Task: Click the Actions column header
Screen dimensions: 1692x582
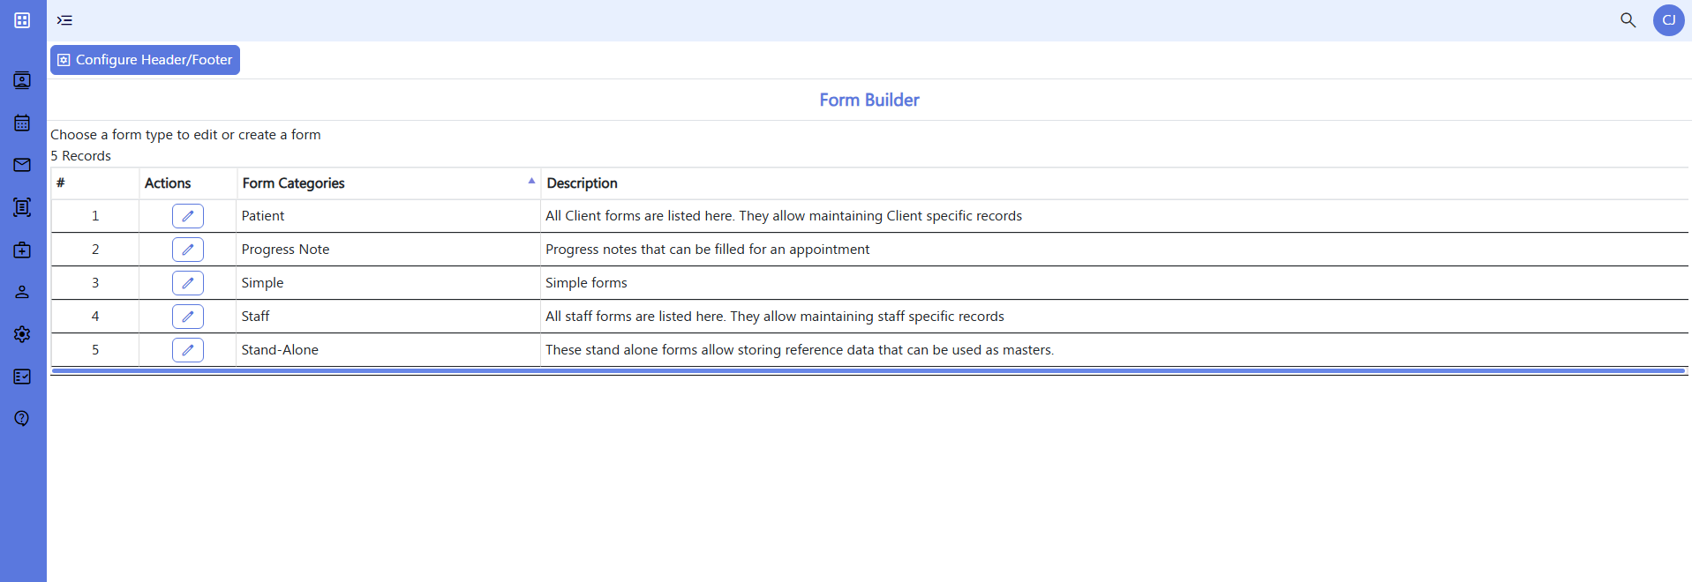Action: (x=187, y=183)
